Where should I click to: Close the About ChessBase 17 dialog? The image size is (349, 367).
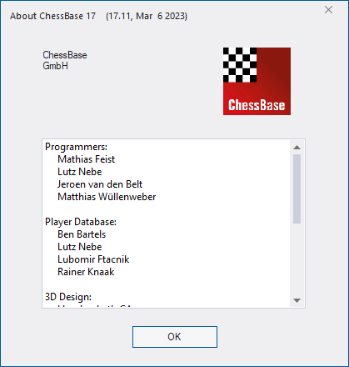click(x=328, y=10)
